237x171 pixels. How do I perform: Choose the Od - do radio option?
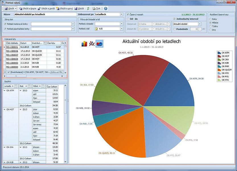[x=127, y=19]
